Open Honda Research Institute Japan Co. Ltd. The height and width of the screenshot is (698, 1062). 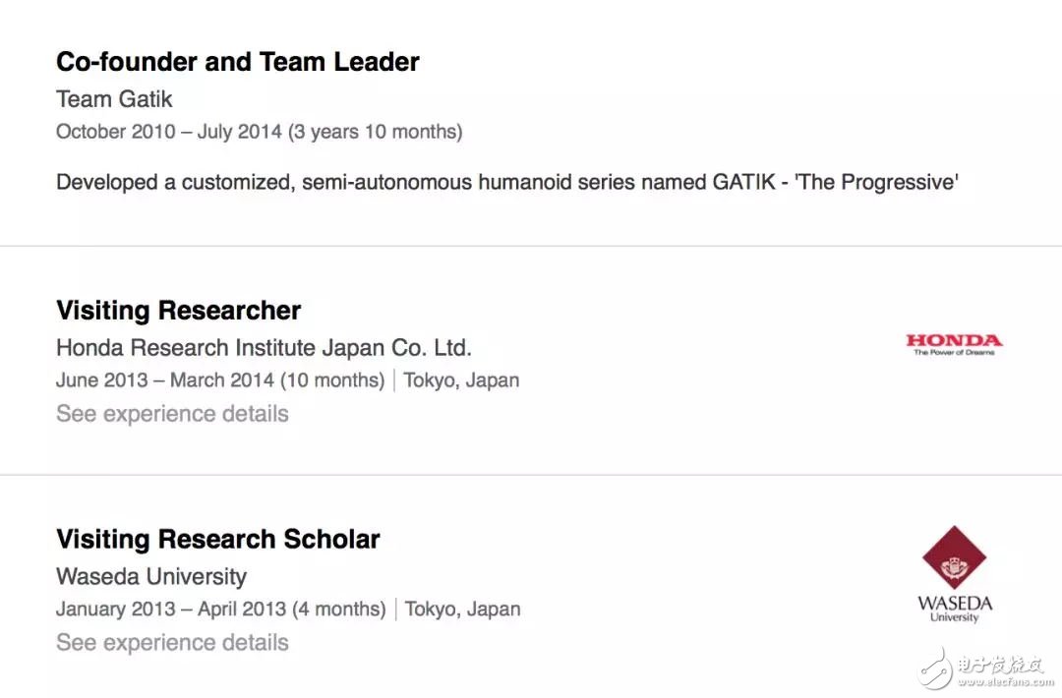264,348
